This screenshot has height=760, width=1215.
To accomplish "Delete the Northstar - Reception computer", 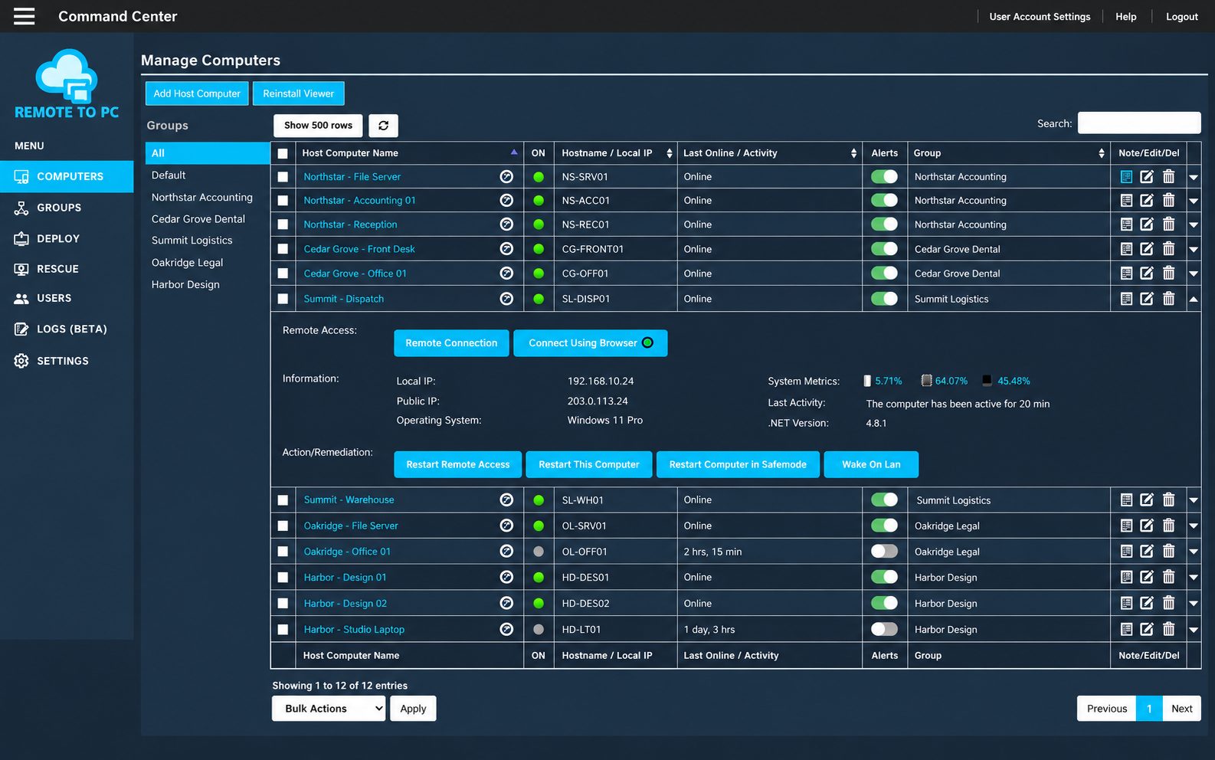I will 1168,224.
